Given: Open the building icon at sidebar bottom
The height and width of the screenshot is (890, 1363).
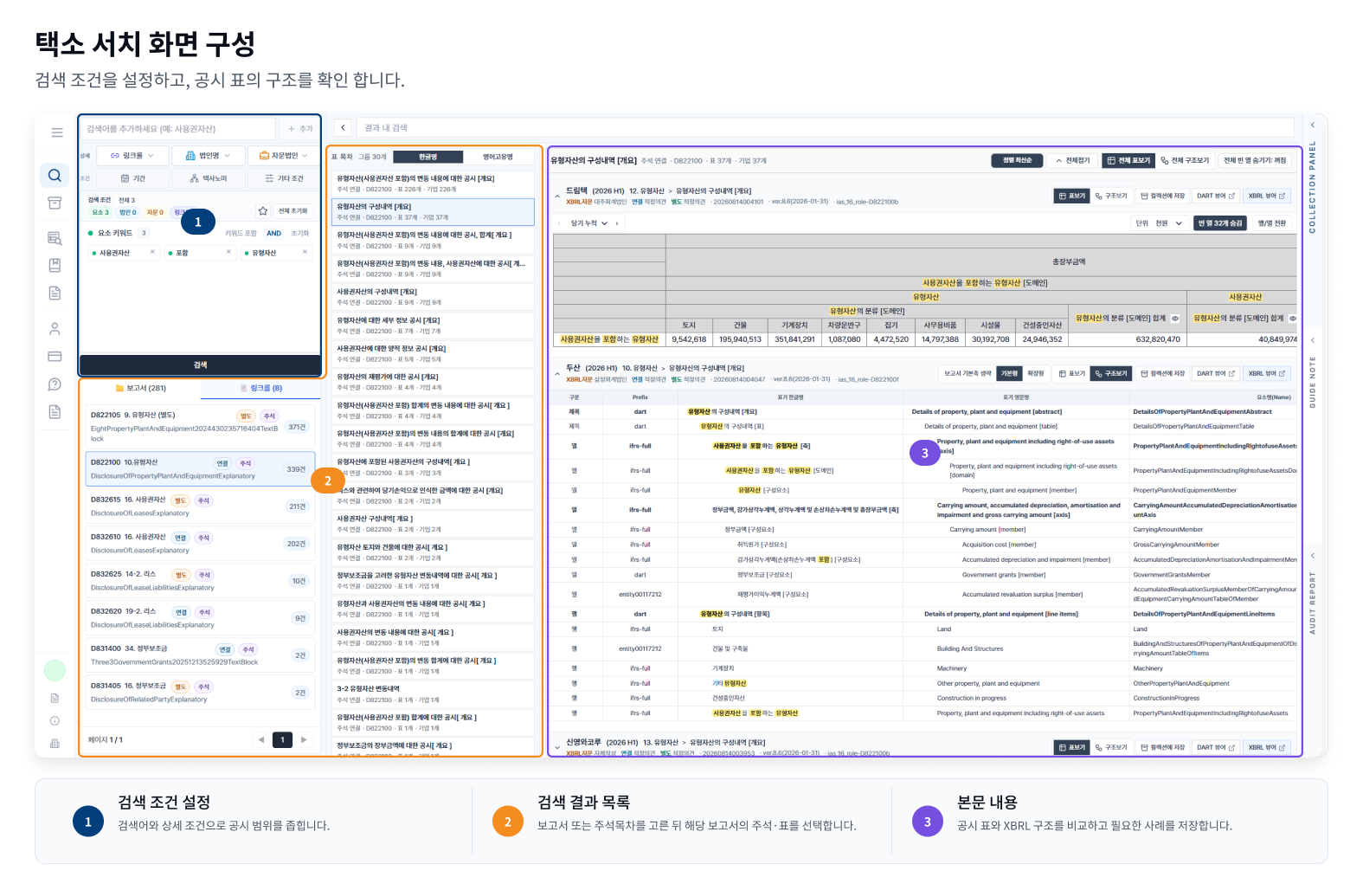Looking at the screenshot, I should click(55, 743).
